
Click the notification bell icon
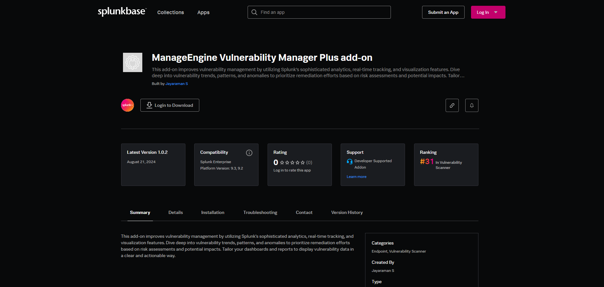(x=472, y=105)
